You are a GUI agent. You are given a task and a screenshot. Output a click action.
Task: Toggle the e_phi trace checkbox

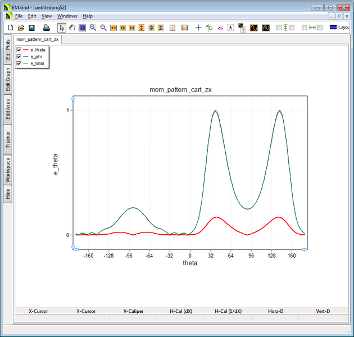[19, 57]
